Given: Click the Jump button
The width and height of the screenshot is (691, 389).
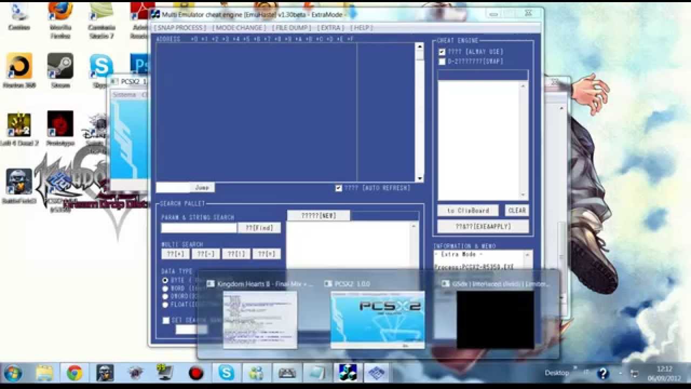Looking at the screenshot, I should [202, 187].
